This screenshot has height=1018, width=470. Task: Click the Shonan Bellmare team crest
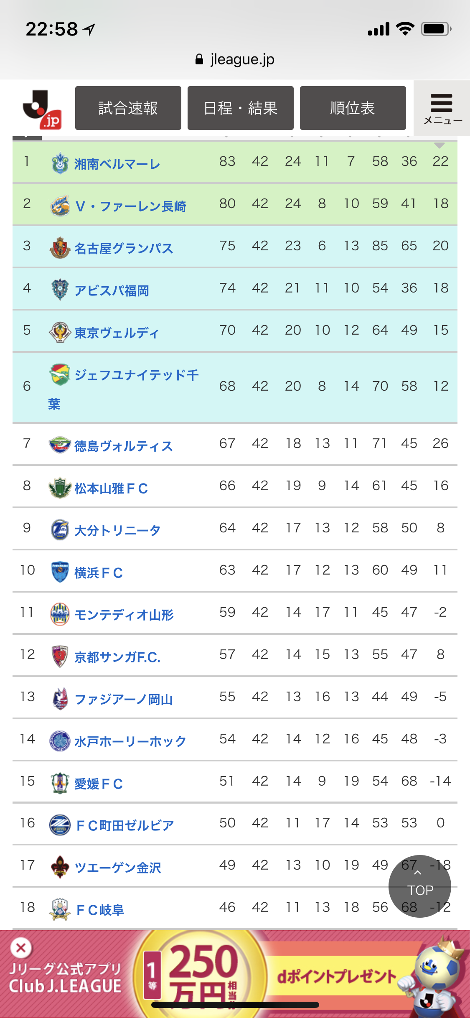(x=60, y=163)
